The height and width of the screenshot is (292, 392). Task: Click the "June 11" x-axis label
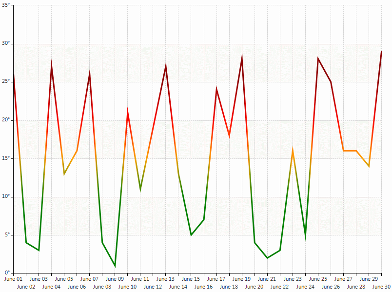[x=140, y=279]
